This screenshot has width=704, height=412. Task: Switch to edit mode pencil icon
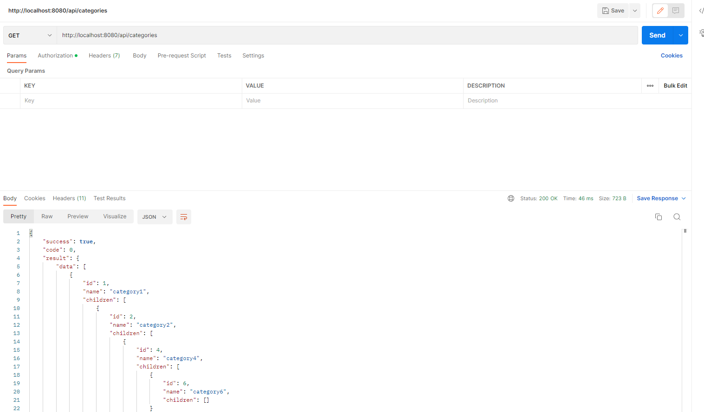[x=660, y=11]
